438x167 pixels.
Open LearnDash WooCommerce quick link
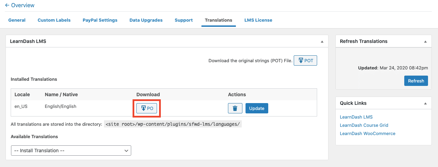[367, 133]
